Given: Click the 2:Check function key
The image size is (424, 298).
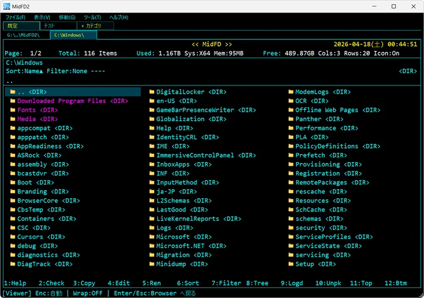Looking at the screenshot, I should click(x=51, y=283).
